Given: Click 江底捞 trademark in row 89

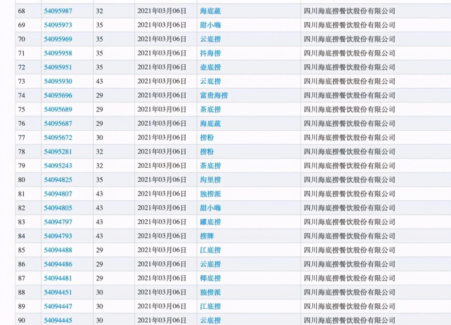Looking at the screenshot, I should pos(210,307).
